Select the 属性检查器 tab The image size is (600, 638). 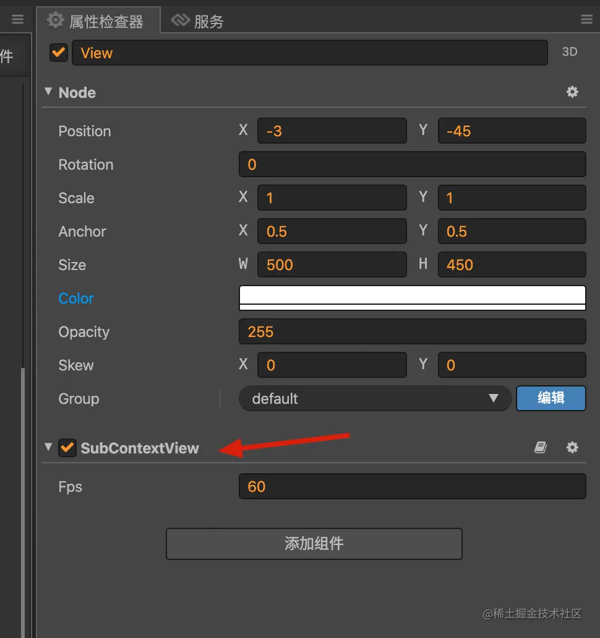tap(98, 20)
